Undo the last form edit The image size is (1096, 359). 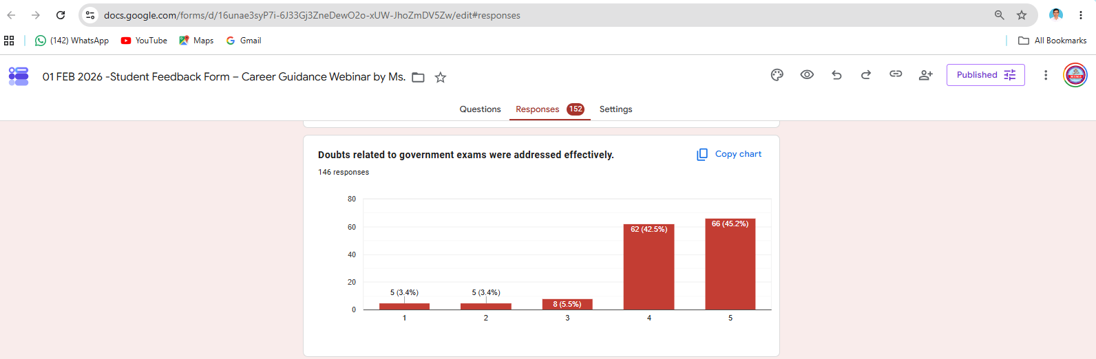click(836, 75)
